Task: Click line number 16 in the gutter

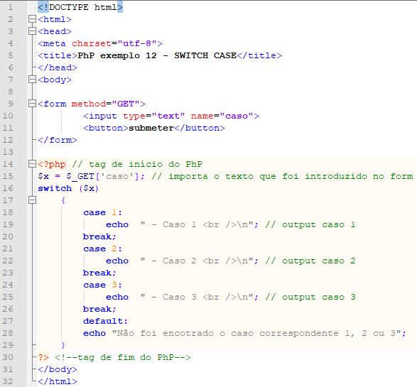Action: 8,188
